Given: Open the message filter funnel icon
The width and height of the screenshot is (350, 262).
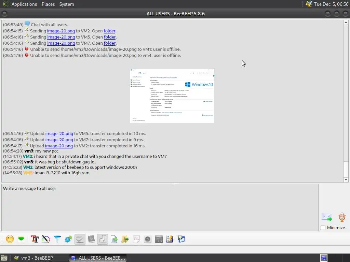Looking at the screenshot, I should [57, 239].
